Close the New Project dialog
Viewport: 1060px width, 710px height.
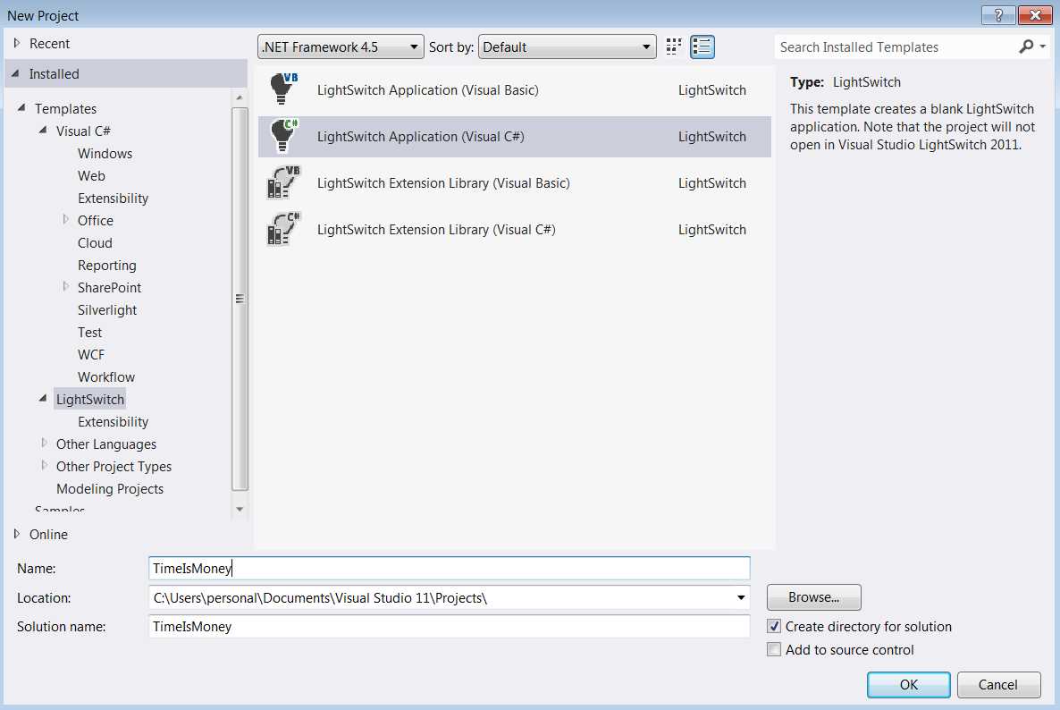pos(1034,15)
